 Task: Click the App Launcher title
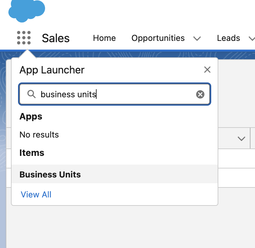[x=52, y=70]
